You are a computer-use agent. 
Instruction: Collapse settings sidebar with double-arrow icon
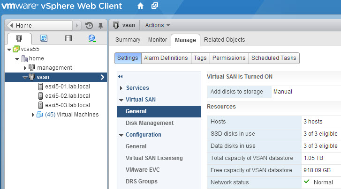pos(120,76)
